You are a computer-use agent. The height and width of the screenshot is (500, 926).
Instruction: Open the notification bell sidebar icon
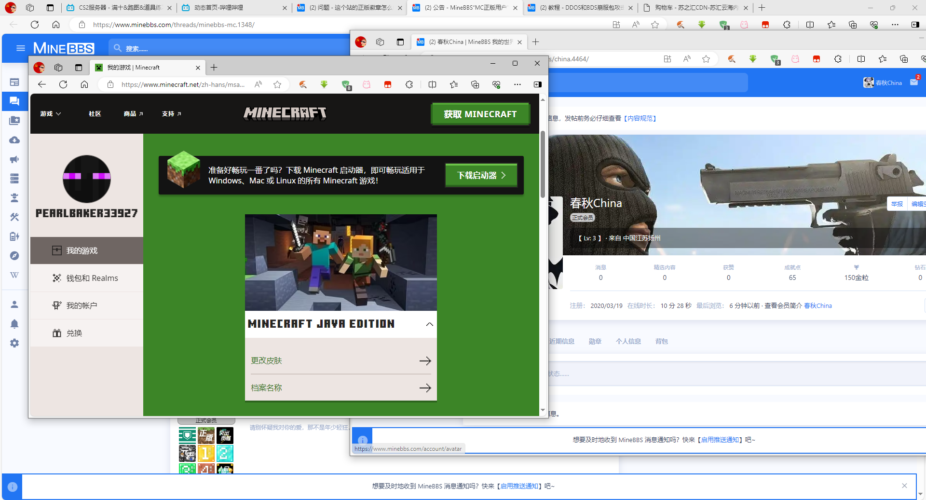14,324
